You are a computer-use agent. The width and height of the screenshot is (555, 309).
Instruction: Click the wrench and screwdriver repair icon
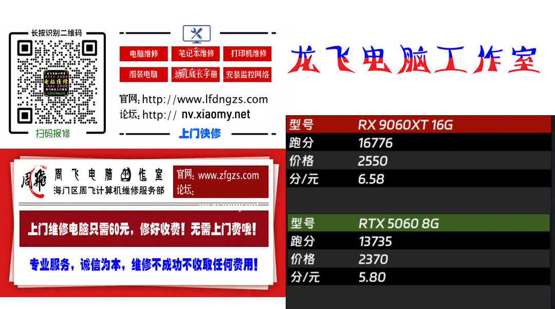pos(197,34)
